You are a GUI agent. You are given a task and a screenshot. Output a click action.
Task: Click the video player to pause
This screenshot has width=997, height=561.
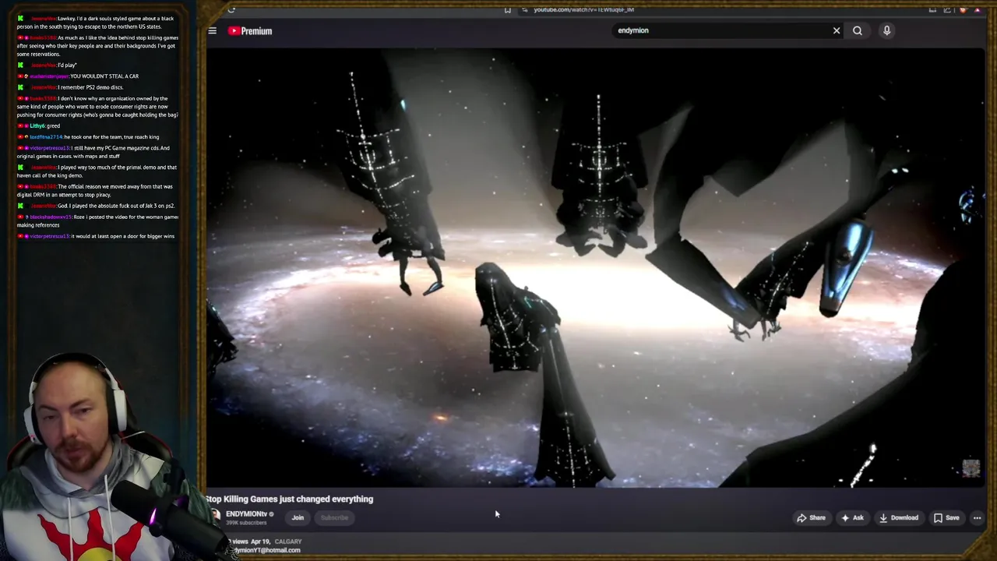click(596, 269)
